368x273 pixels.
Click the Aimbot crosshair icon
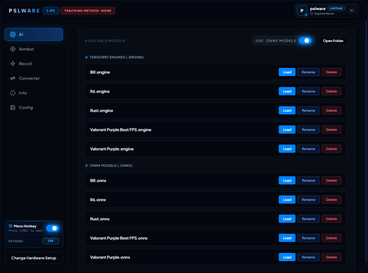[x=13, y=49]
